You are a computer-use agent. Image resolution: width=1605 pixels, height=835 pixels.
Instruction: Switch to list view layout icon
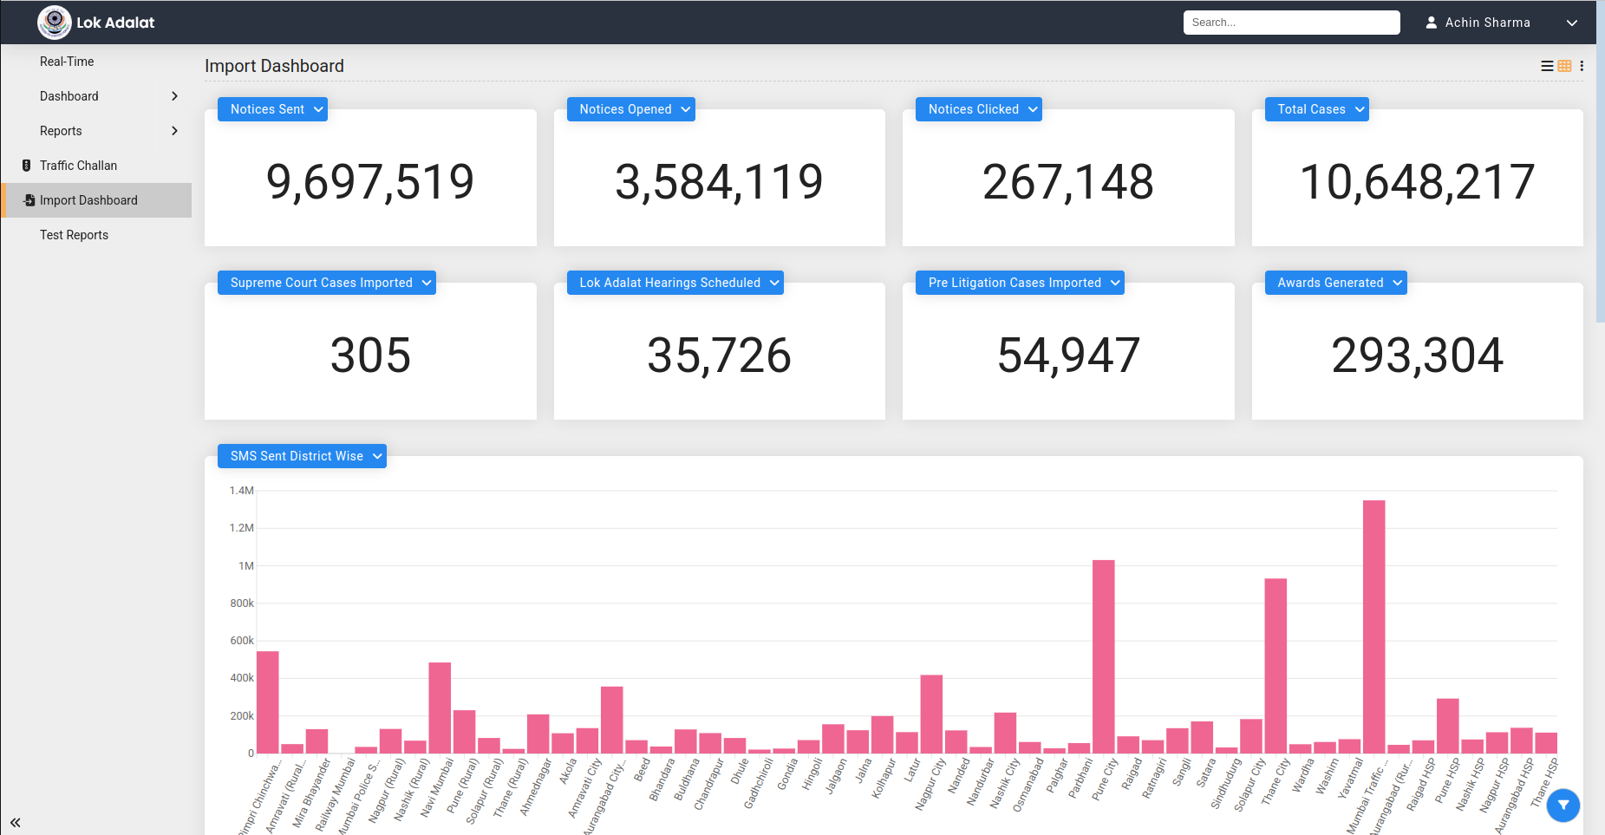pyautogui.click(x=1547, y=66)
